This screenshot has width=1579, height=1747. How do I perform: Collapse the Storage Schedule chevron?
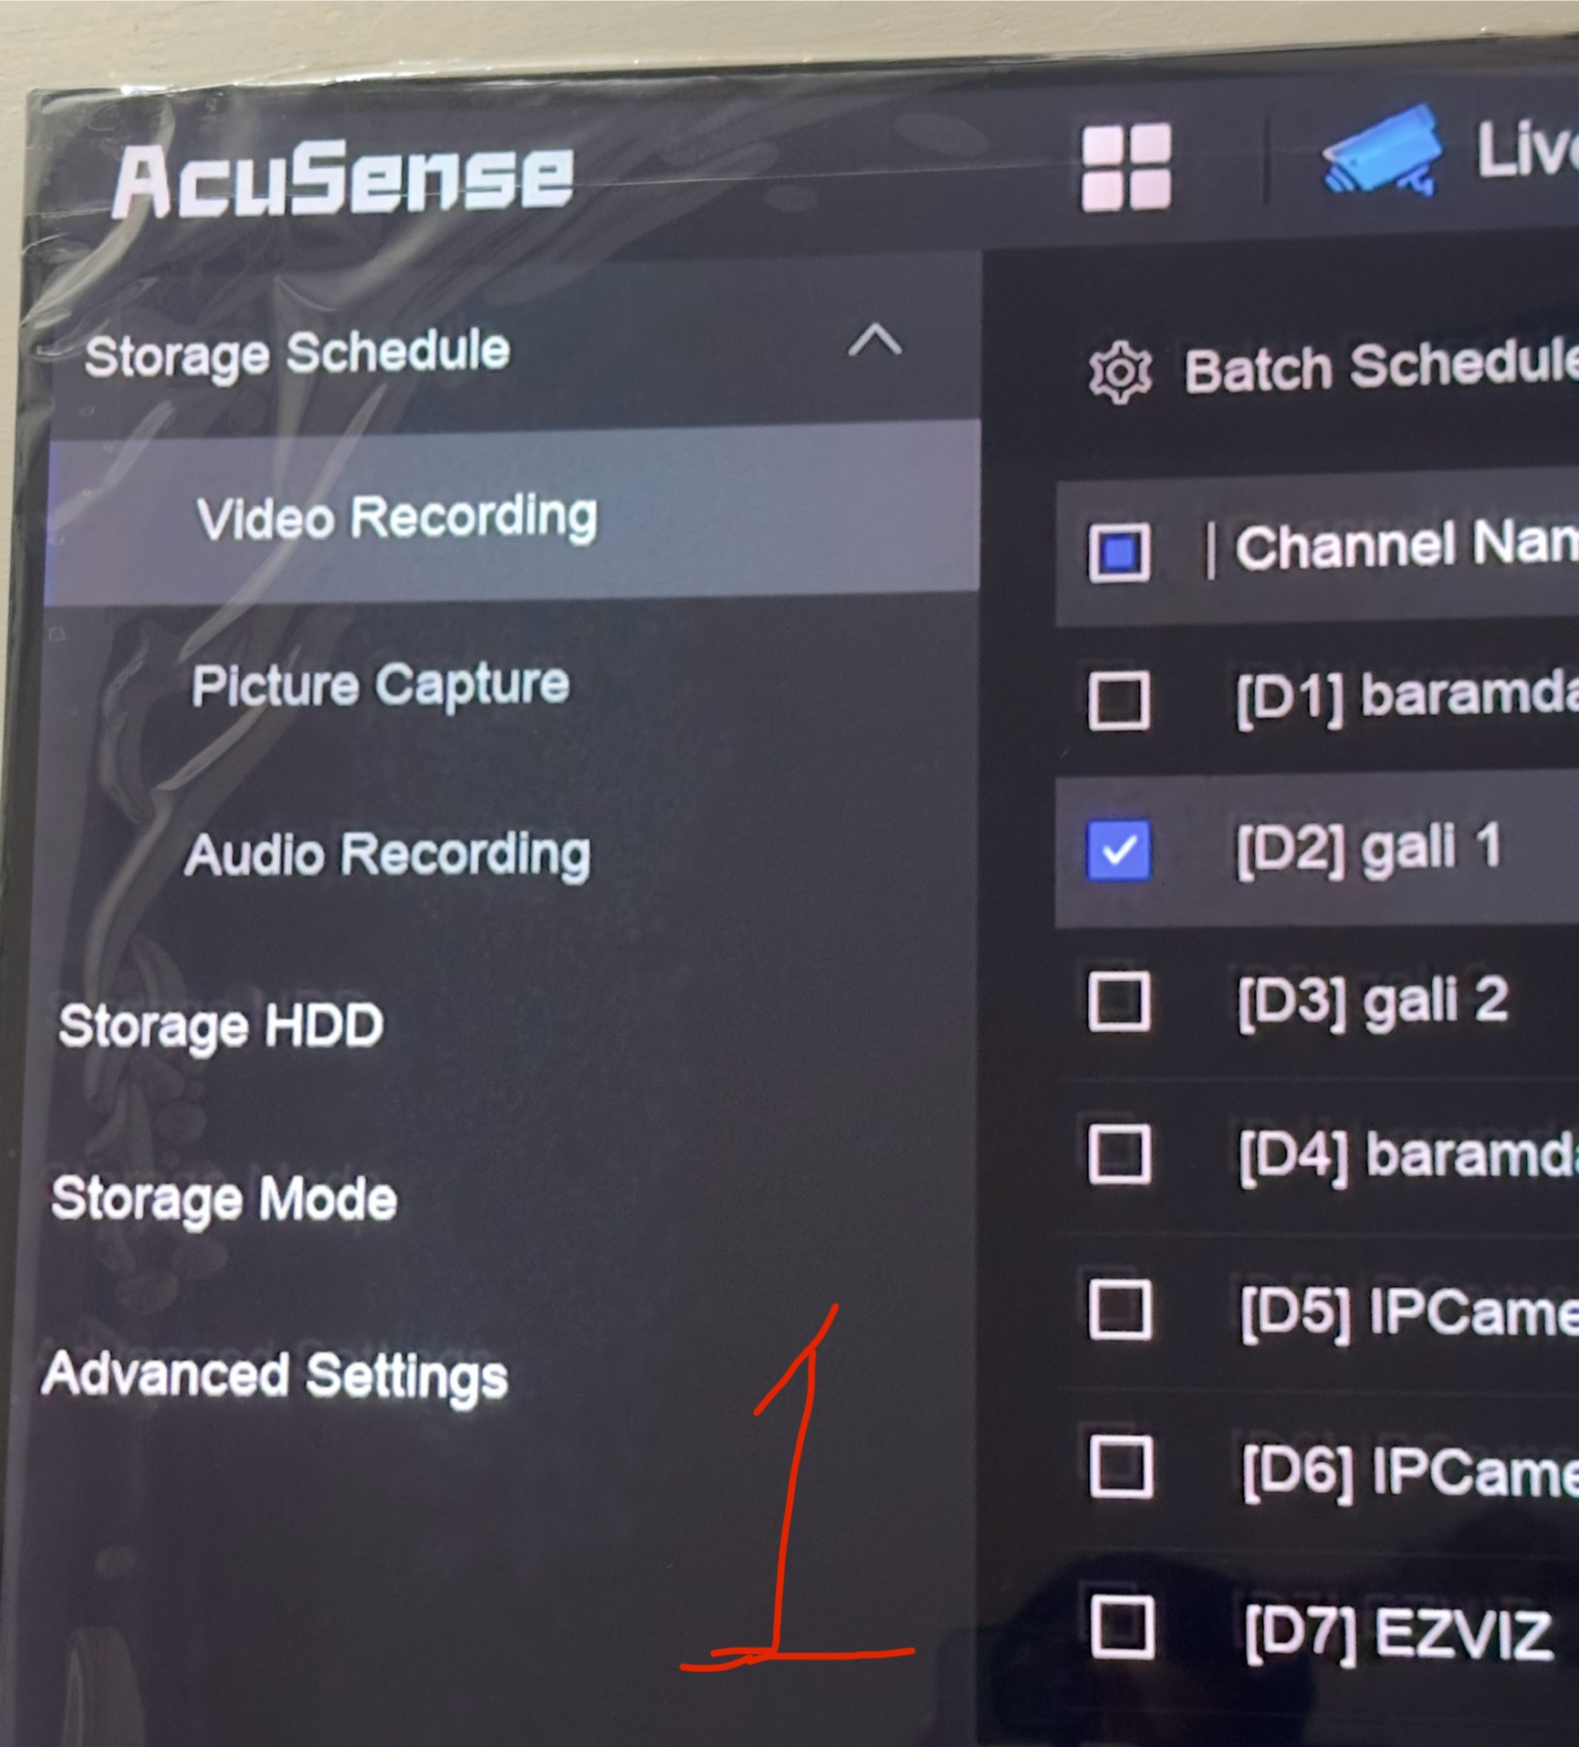point(874,341)
